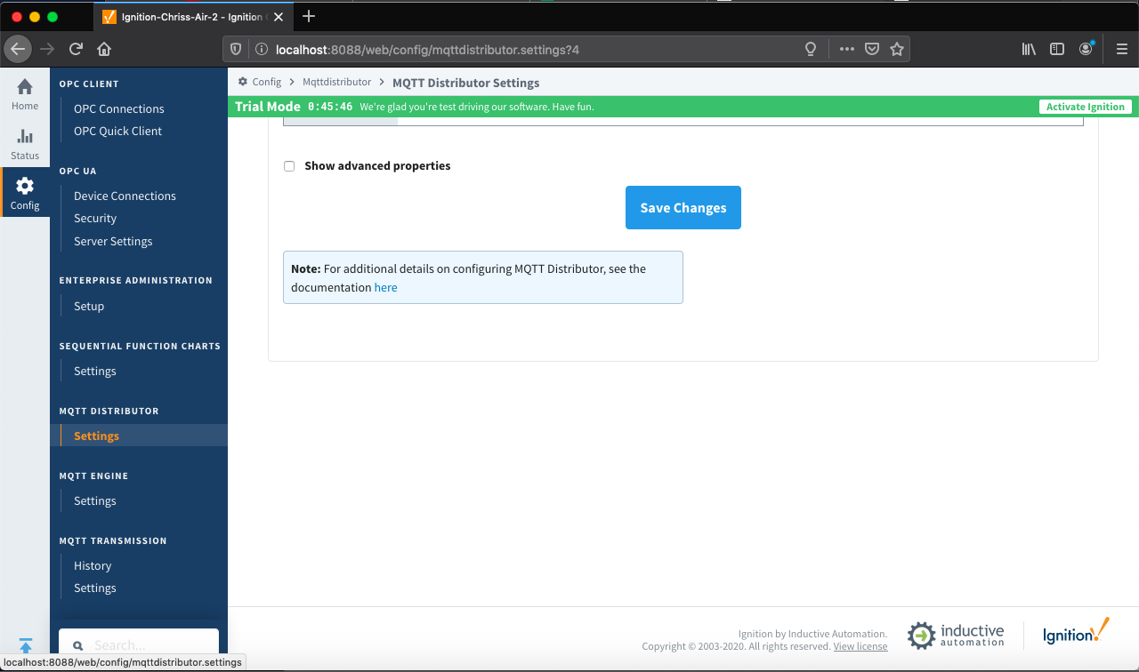The width and height of the screenshot is (1139, 672).
Task: Open Server Settings under OPC UA
Action: 113,241
